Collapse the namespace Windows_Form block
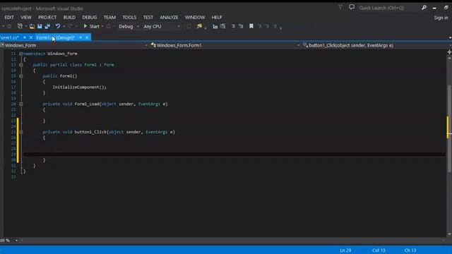The height and width of the screenshot is (254, 452). point(20,54)
